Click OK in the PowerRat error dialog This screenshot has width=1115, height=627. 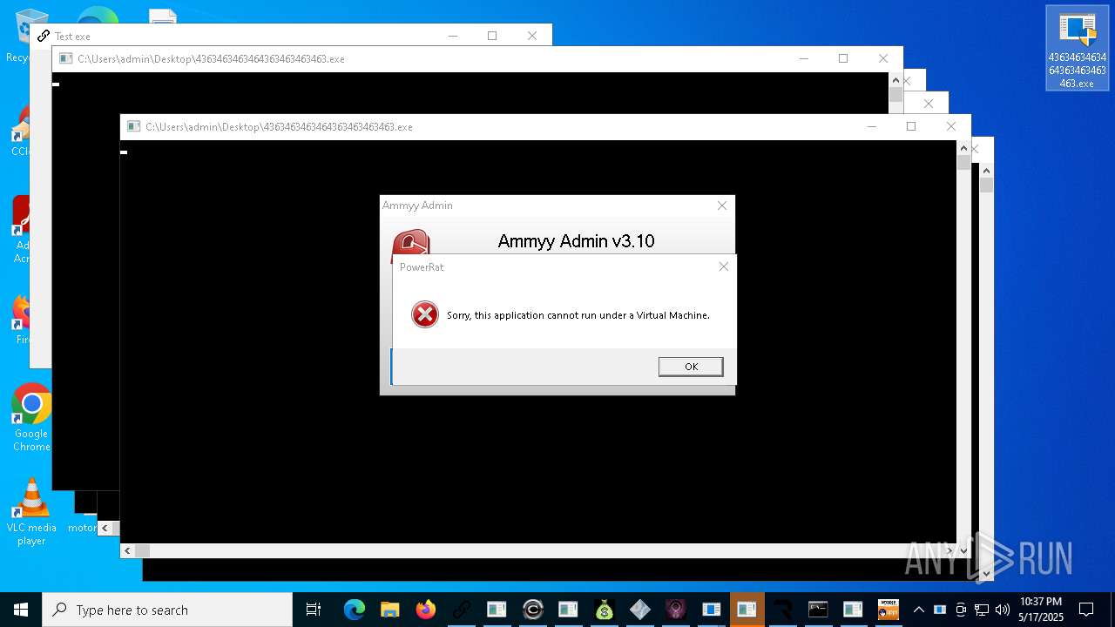691,367
